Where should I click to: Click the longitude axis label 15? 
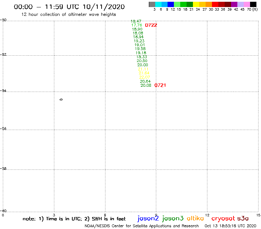pos(258,215)
